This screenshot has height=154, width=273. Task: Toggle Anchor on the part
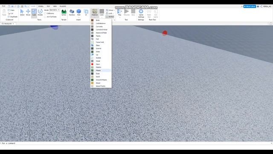pos(110,17)
